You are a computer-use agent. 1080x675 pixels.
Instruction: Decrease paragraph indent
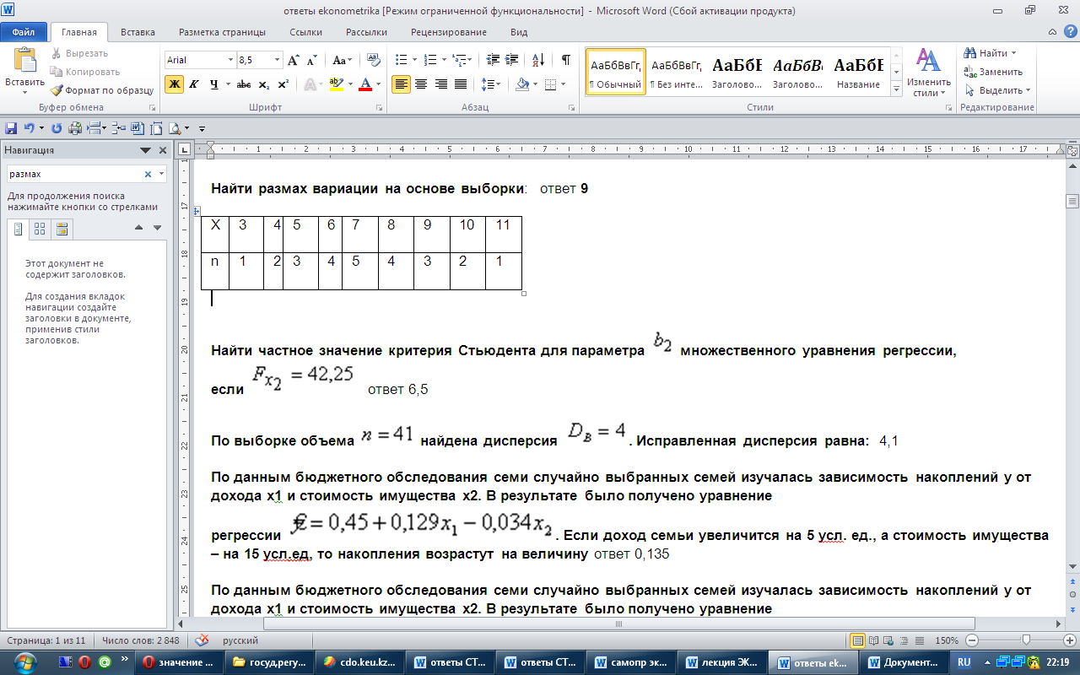[493, 60]
